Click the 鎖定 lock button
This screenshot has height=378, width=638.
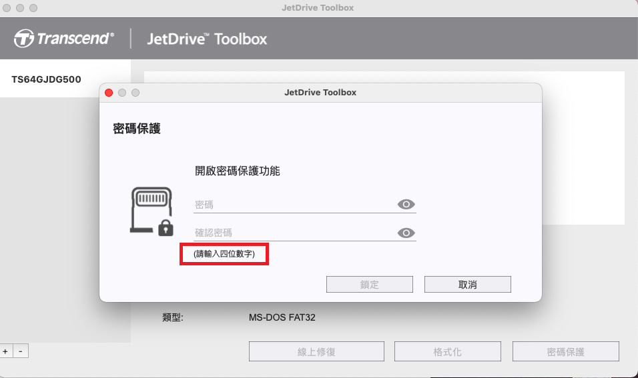click(370, 285)
